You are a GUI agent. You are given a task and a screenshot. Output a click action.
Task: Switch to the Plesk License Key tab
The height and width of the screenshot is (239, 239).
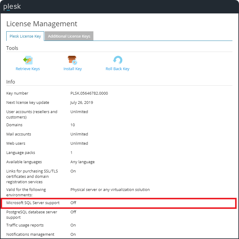(25, 36)
